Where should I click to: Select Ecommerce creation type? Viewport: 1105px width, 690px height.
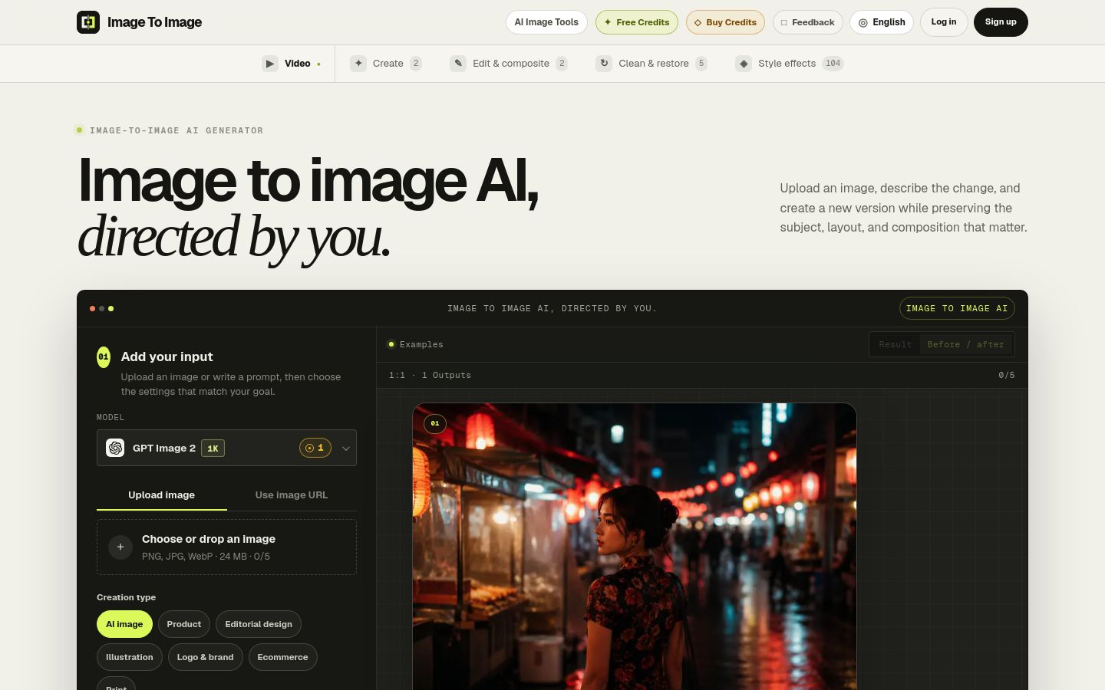pyautogui.click(x=282, y=657)
